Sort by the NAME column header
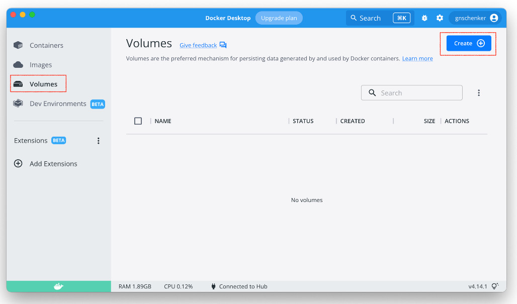Image resolution: width=517 pixels, height=304 pixels. (x=163, y=121)
